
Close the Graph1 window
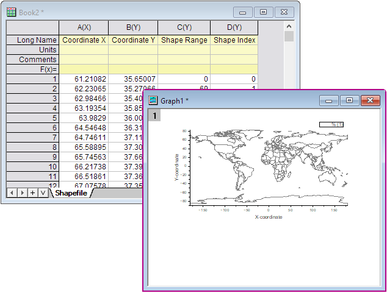(x=369, y=100)
